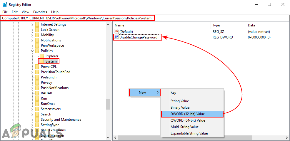
Task: Click the Notifications folder icon
Action: pyautogui.click(x=37, y=40)
